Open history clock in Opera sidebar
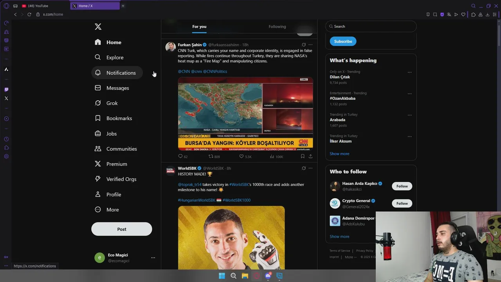The height and width of the screenshot is (282, 501). 6,139
